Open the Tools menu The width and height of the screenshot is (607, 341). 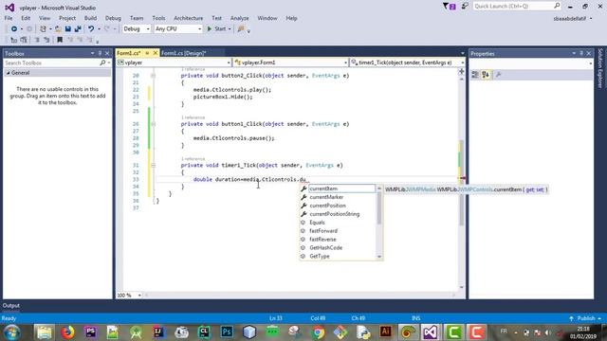158,18
